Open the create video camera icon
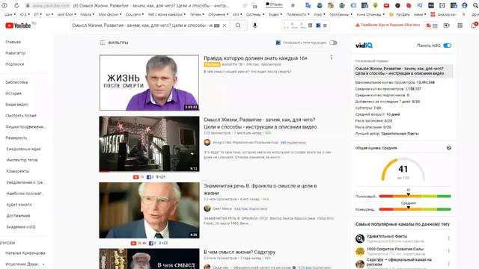This screenshot has height=269, width=479. 446,25
